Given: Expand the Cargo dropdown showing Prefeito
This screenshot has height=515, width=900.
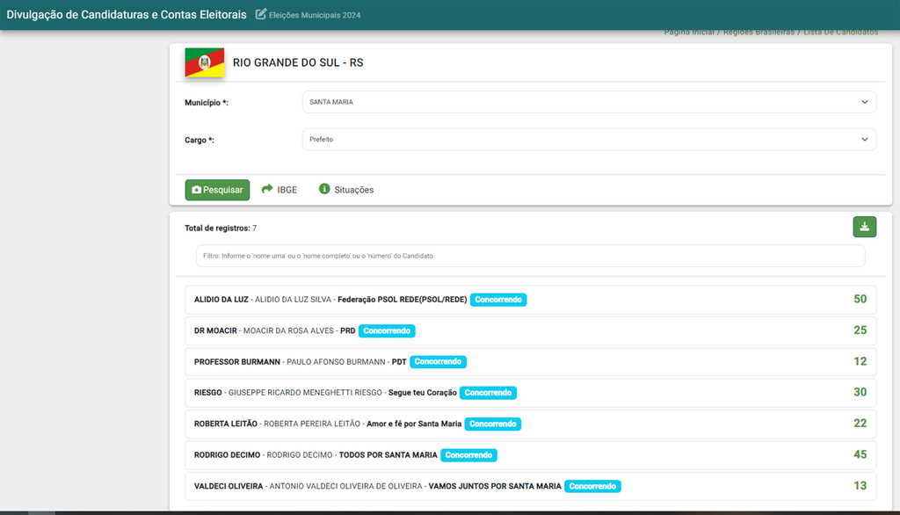Looking at the screenshot, I should coord(588,140).
